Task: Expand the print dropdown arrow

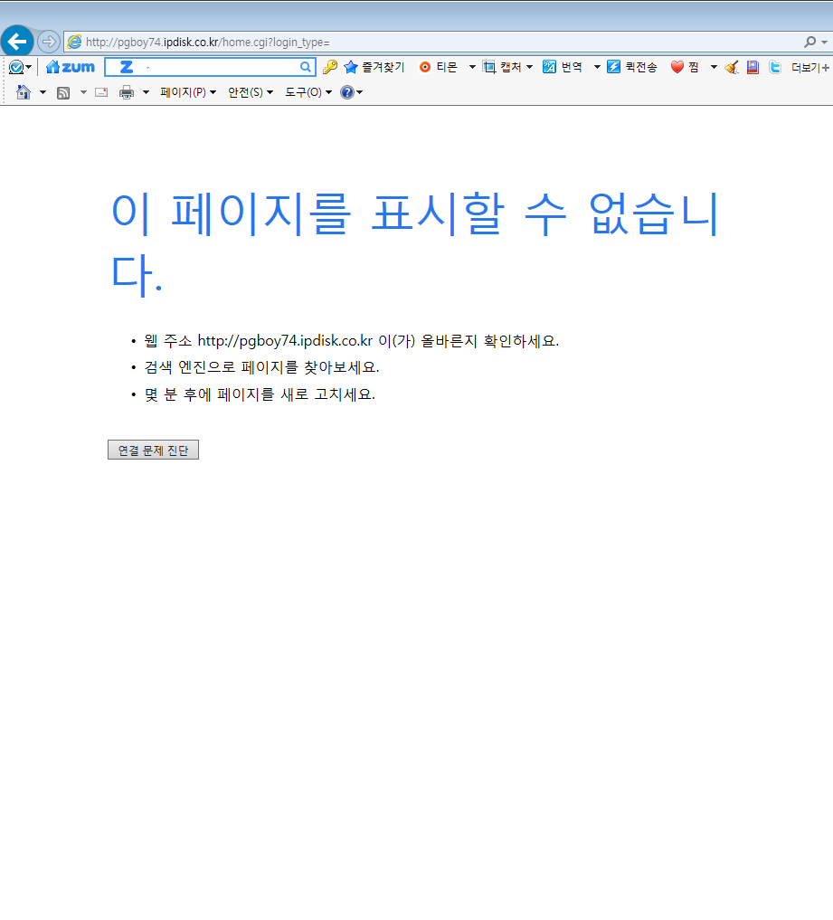Action: pyautogui.click(x=146, y=92)
